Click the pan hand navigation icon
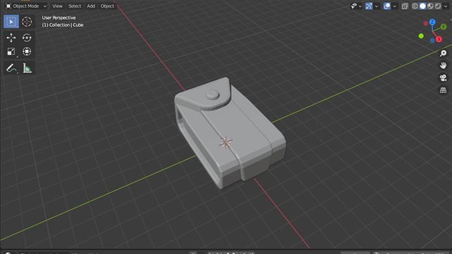This screenshot has height=254, width=452. click(443, 65)
